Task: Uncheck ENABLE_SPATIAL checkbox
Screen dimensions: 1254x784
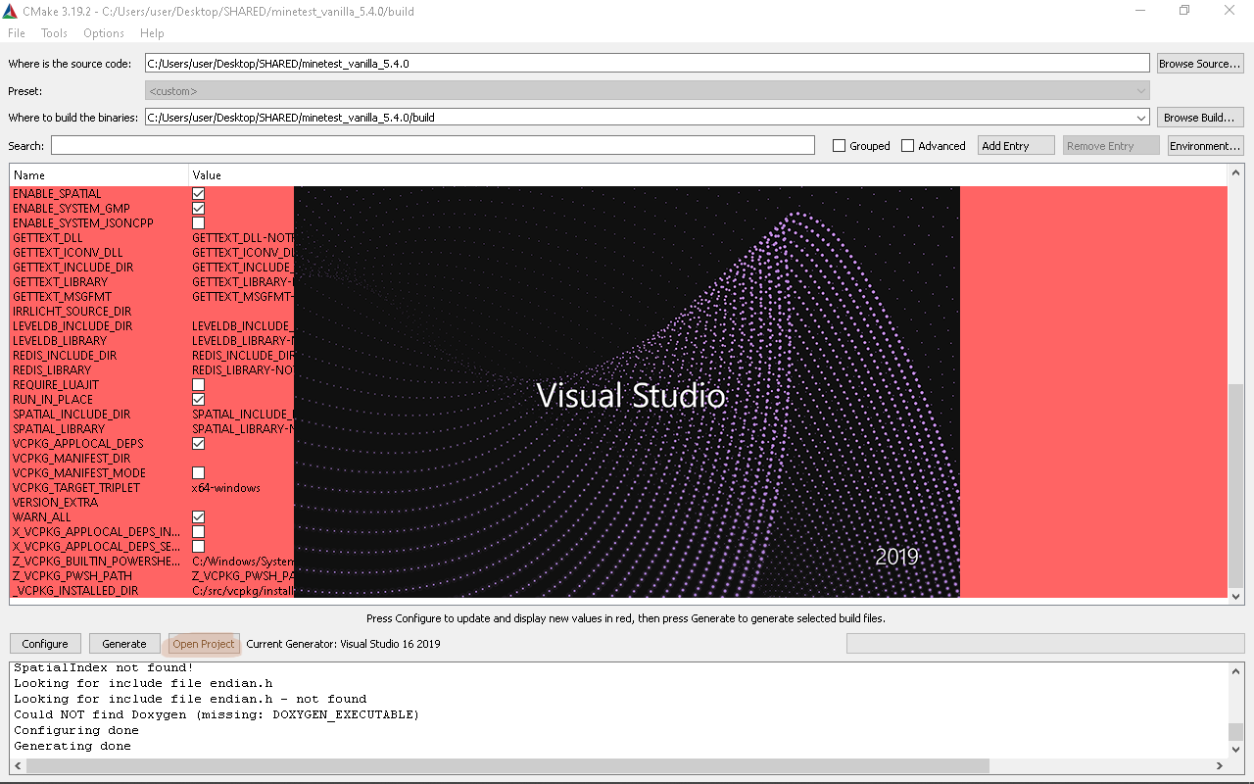Action: (198, 194)
